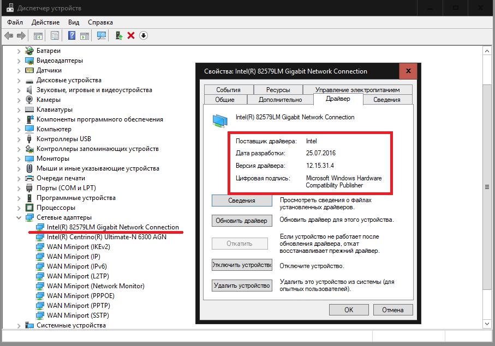Click the scan for hardware changes monitor icon
The height and width of the screenshot is (346, 495).
[102, 35]
